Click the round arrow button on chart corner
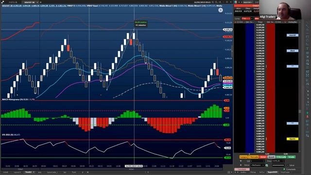The width and height of the screenshot is (311, 175). (x=220, y=10)
